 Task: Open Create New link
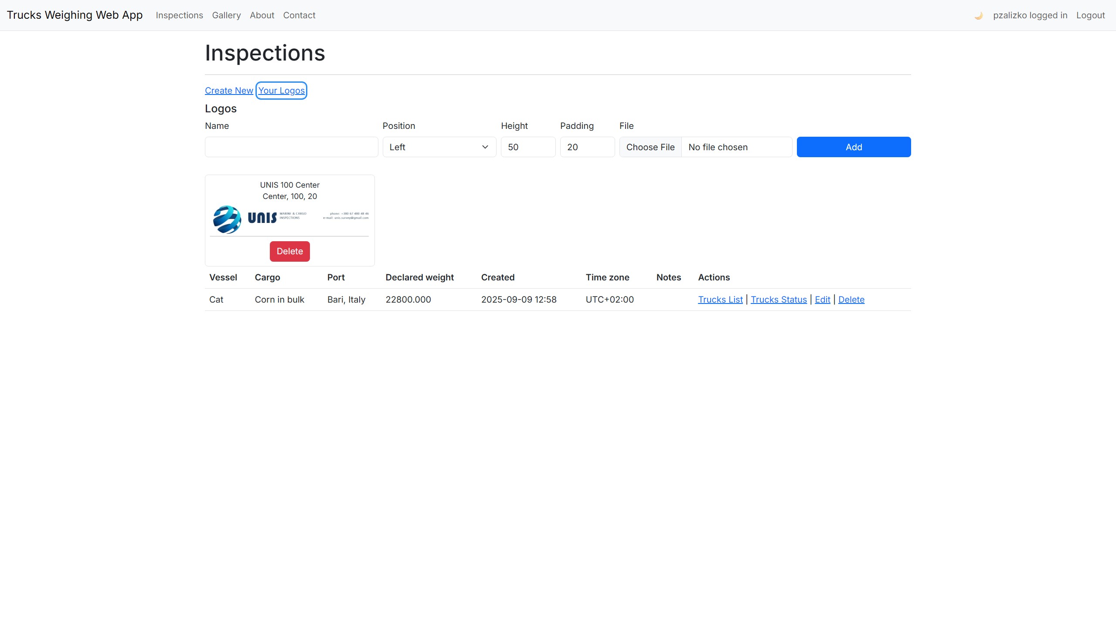229,91
